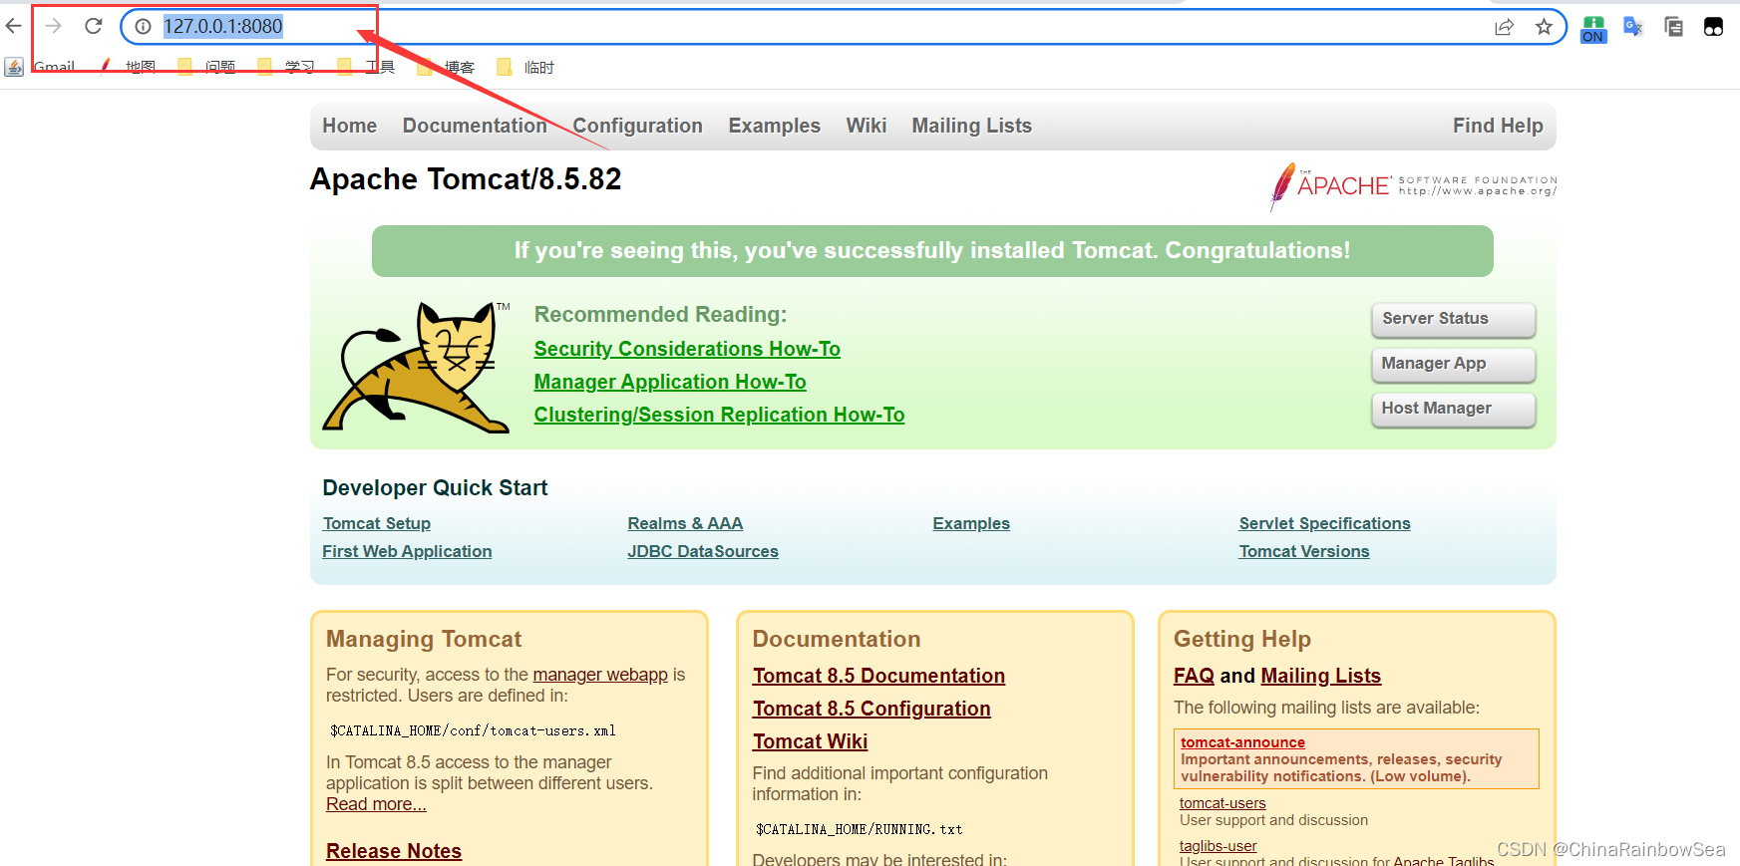Open the Servlet Specifications link
This screenshot has width=1740, height=866.
[x=1324, y=523]
